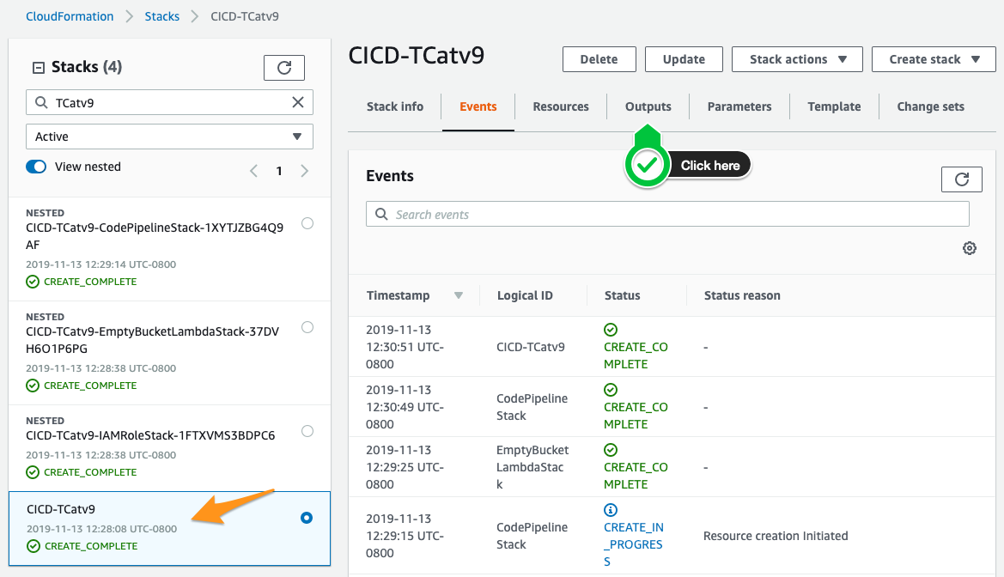Click in the Search events field
Screen dimensions: 1004x577
[668, 214]
